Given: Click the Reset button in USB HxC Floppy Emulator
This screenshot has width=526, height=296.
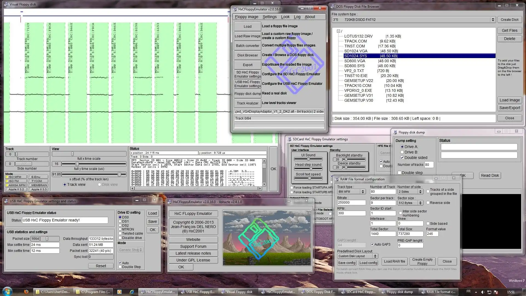Looking at the screenshot, I should click(101, 266).
